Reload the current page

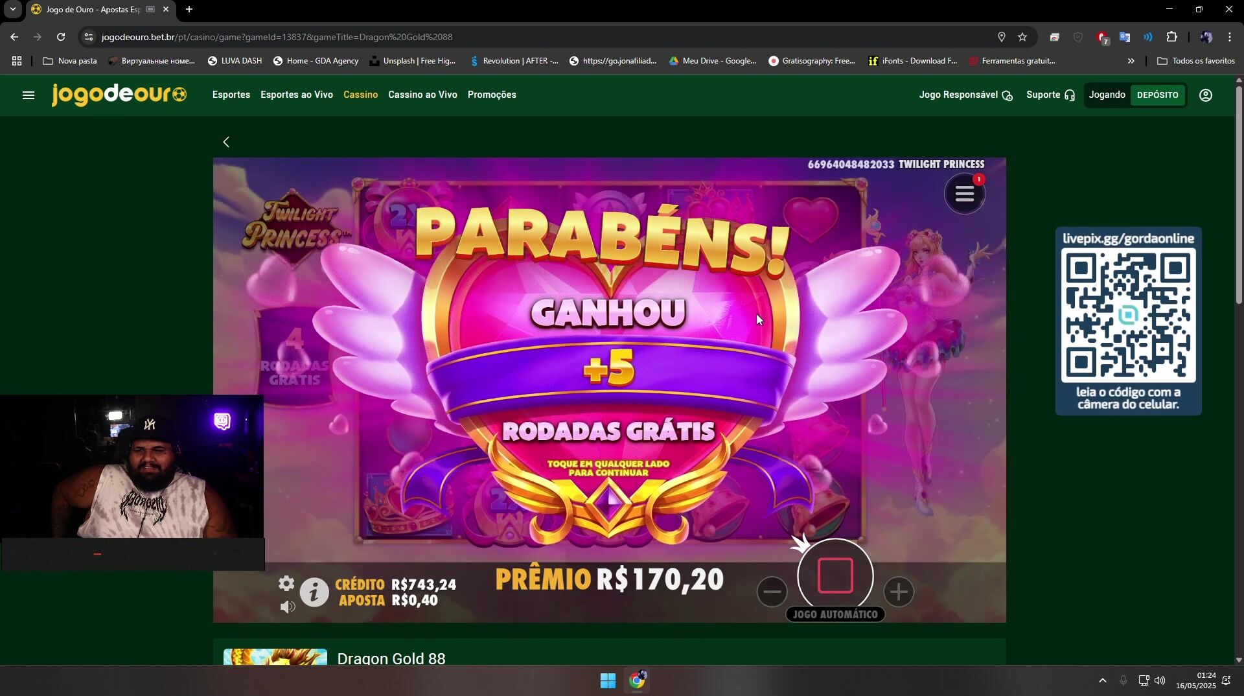[61, 37]
